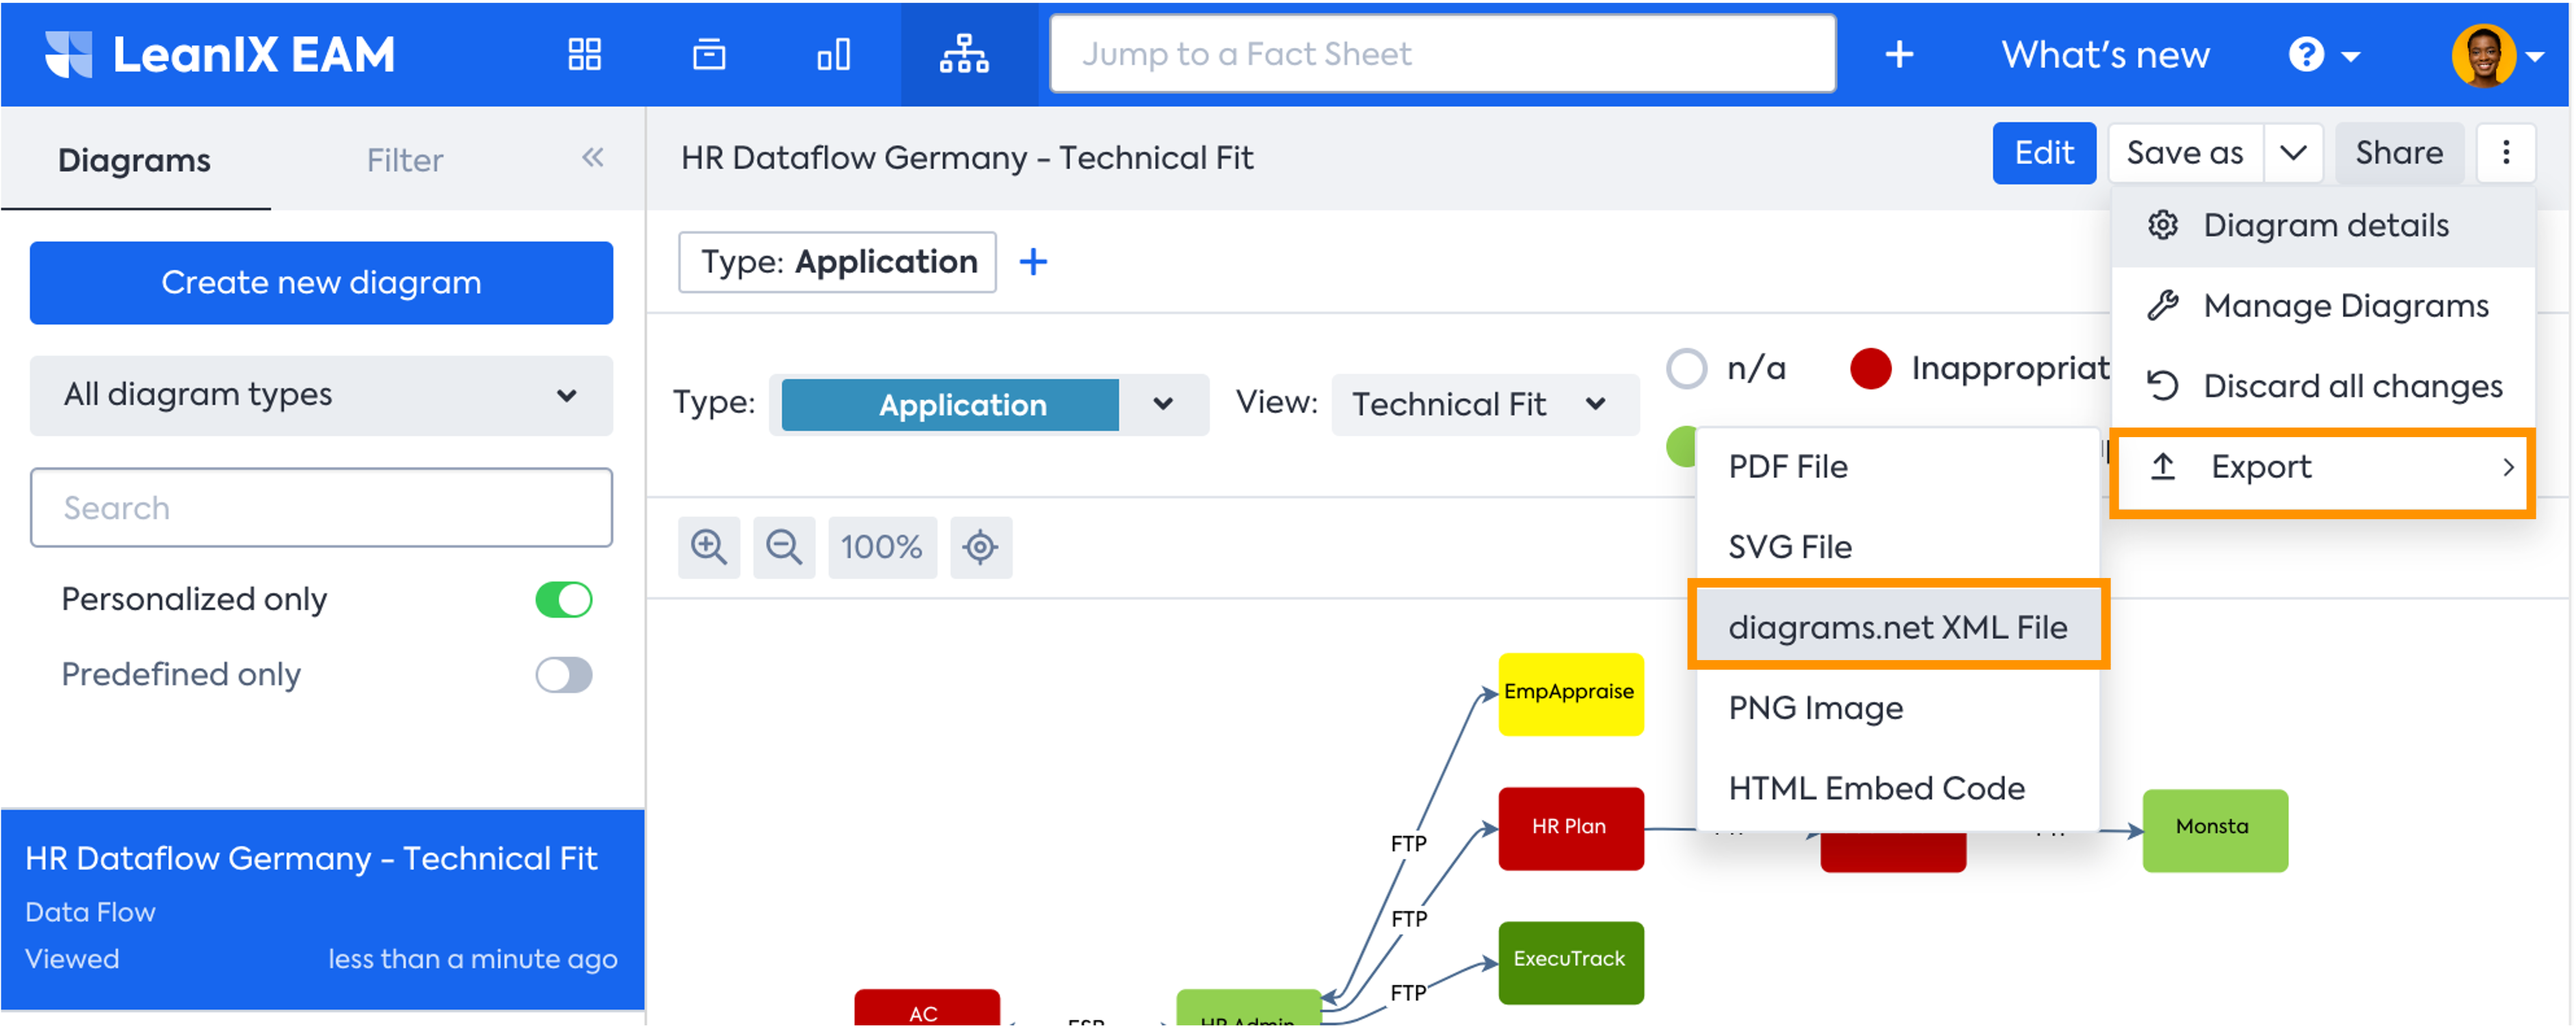Open the All diagram types dropdown
The image size is (2576, 1028).
click(321, 395)
